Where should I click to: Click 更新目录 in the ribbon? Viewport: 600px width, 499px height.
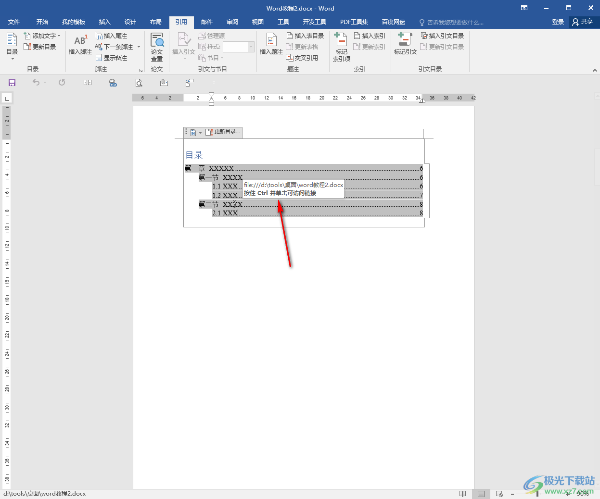[40, 47]
